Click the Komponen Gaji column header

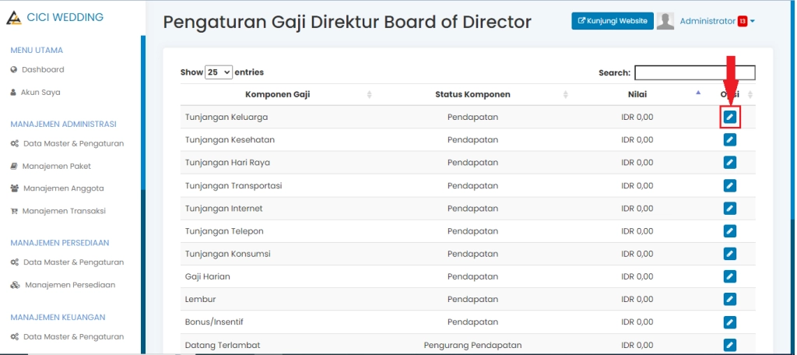click(x=278, y=95)
